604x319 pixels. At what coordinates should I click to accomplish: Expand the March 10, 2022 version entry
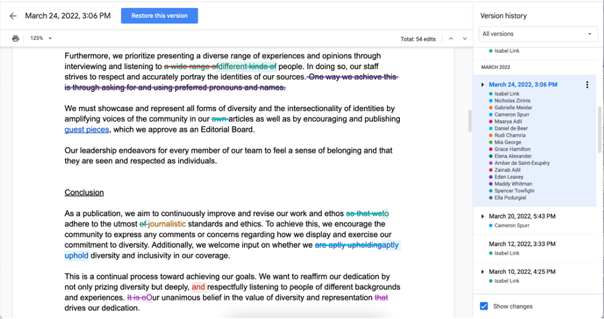pyautogui.click(x=483, y=272)
